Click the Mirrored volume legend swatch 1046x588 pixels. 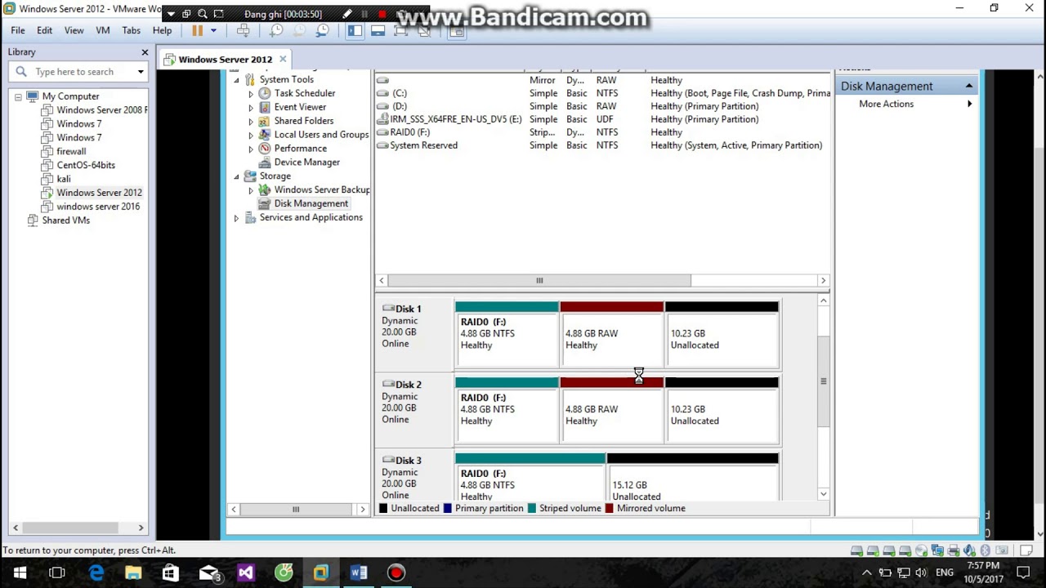(x=609, y=508)
